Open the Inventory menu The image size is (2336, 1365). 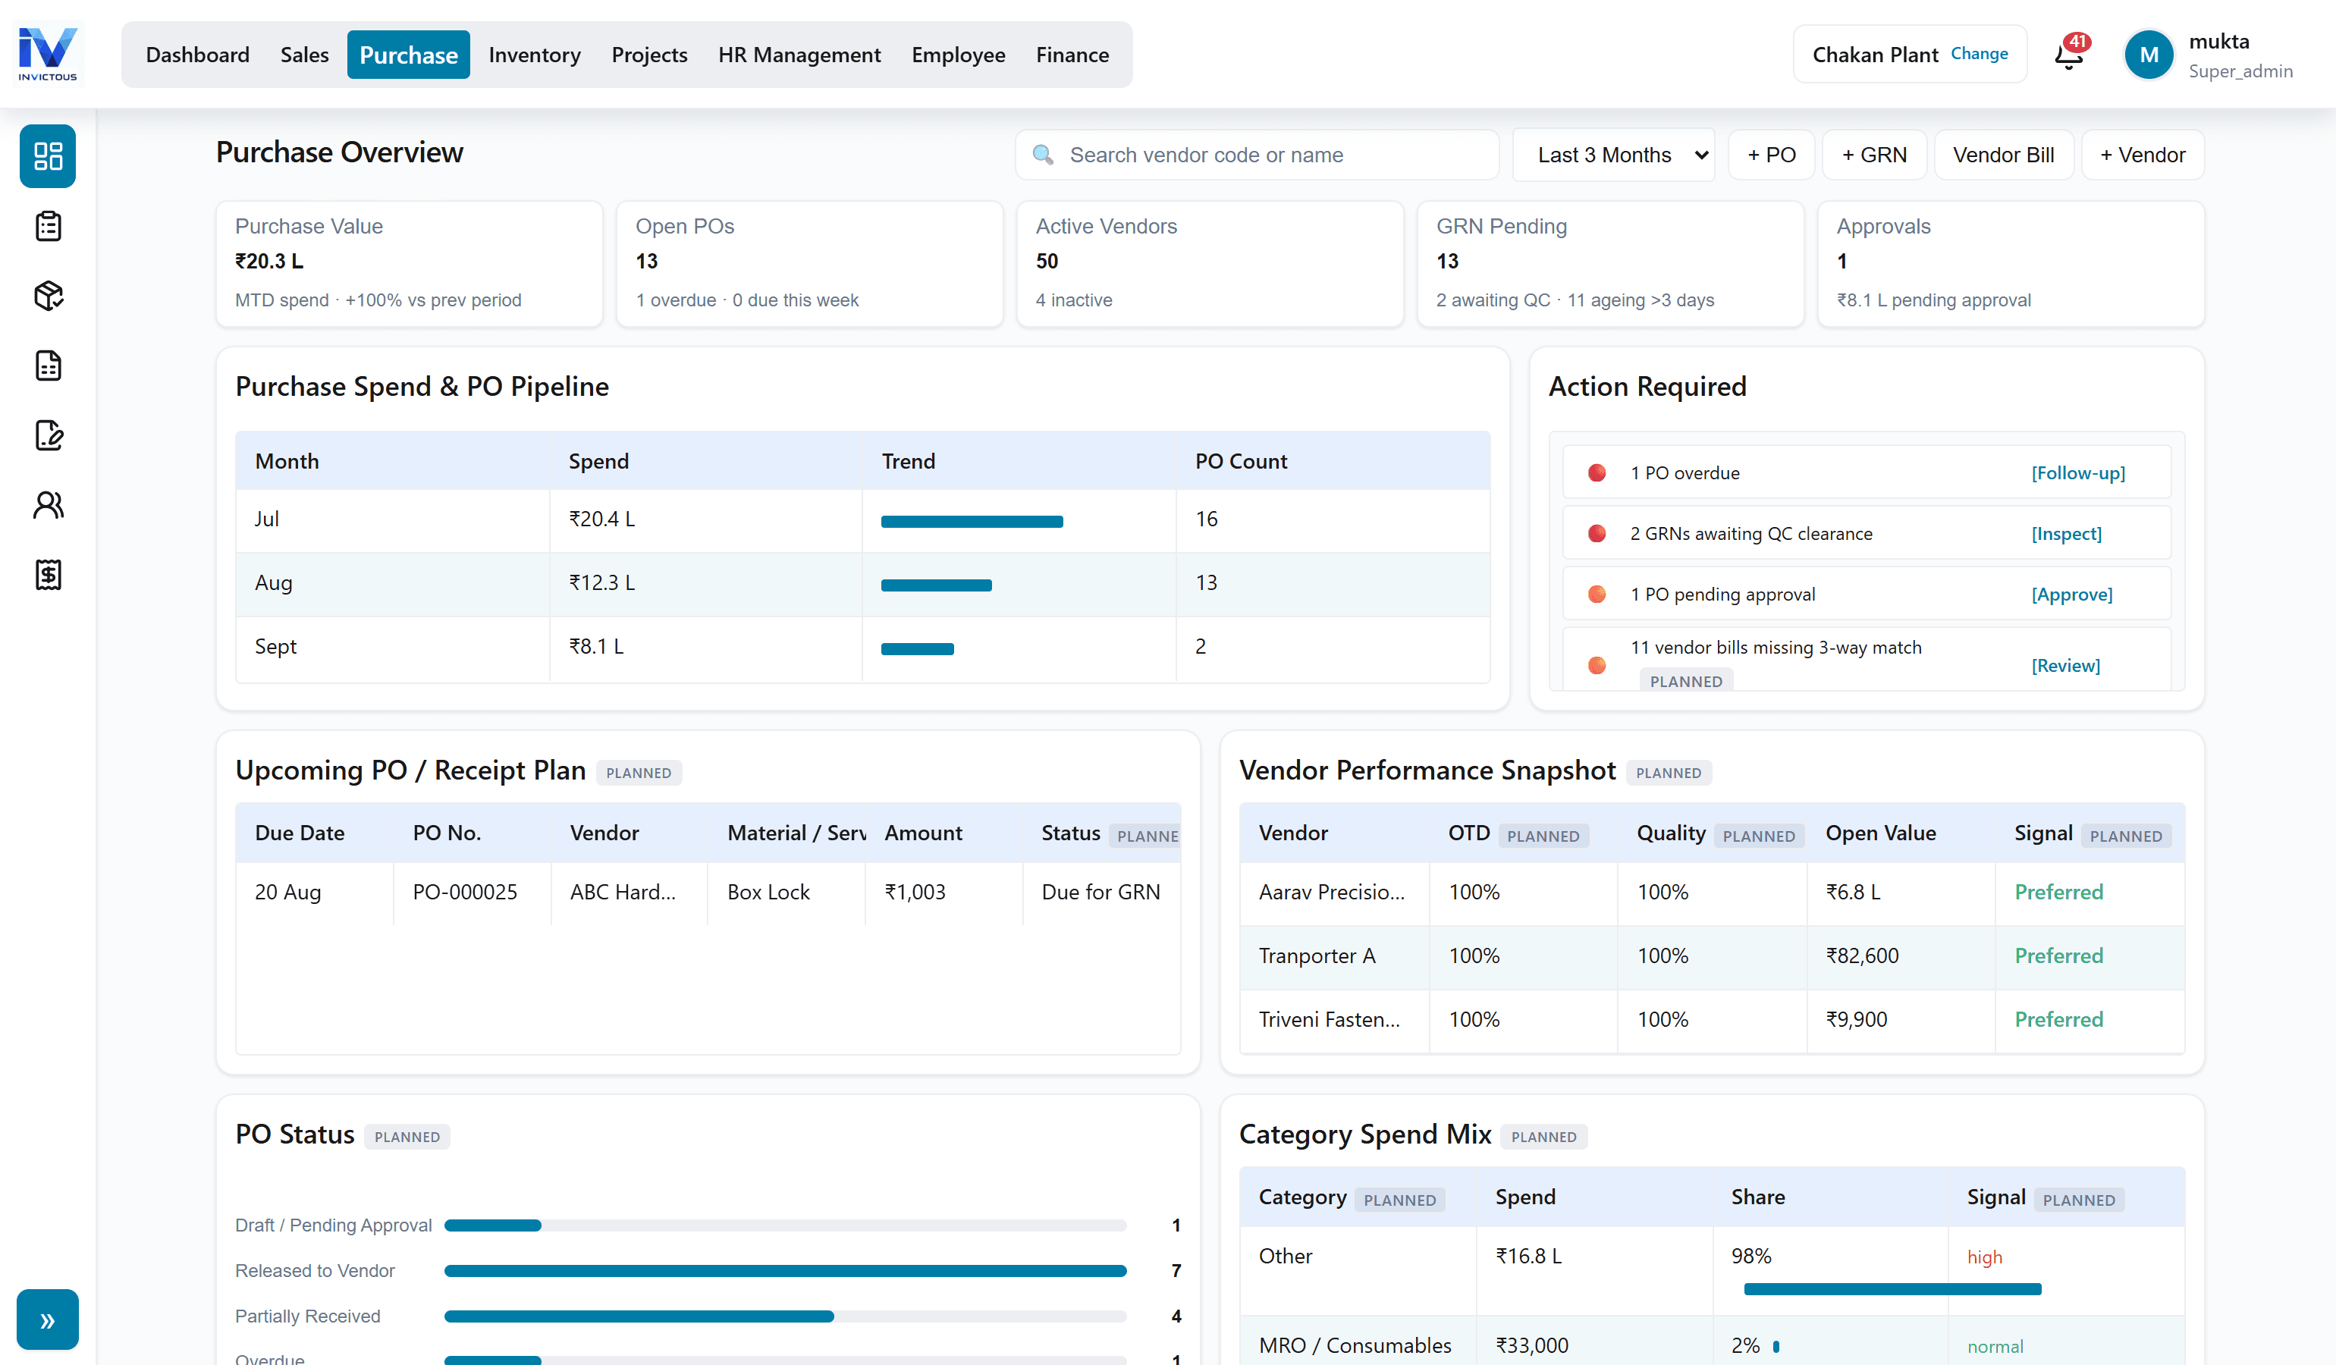pos(534,55)
